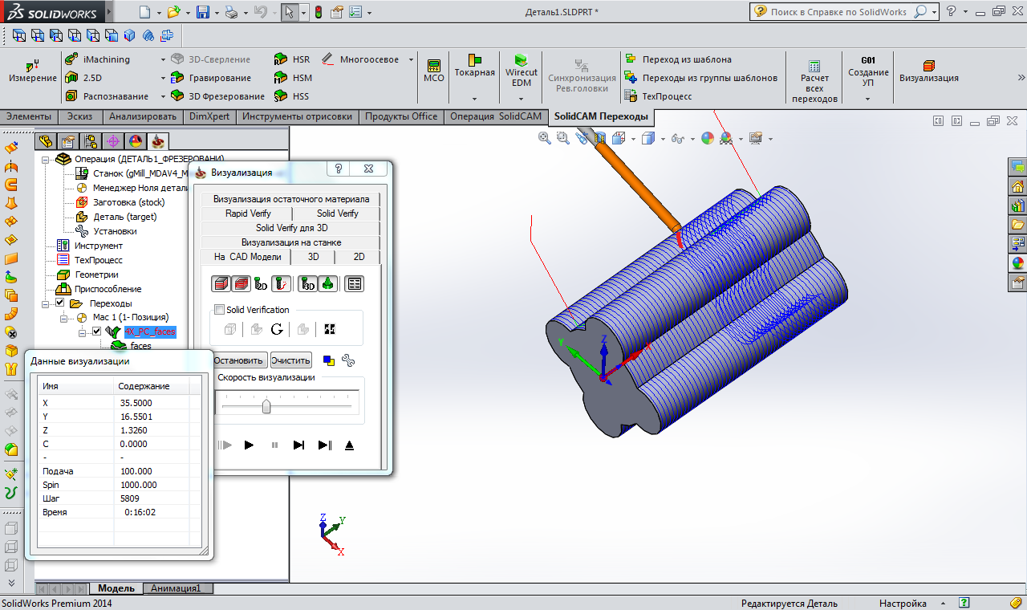Open the Wirecut EDM operations

[522, 71]
